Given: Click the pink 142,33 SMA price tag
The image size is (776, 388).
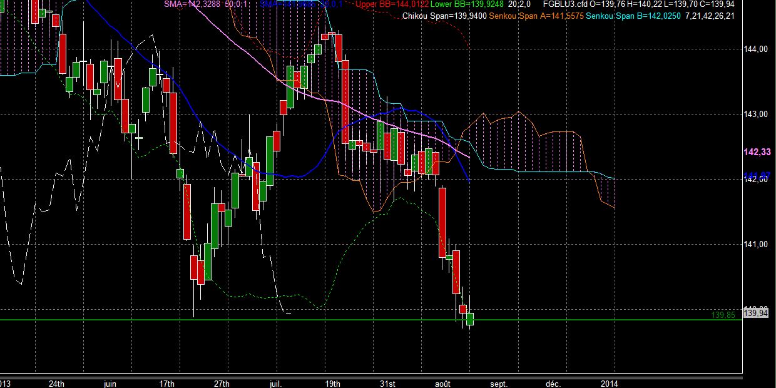Looking at the screenshot, I should [x=757, y=152].
